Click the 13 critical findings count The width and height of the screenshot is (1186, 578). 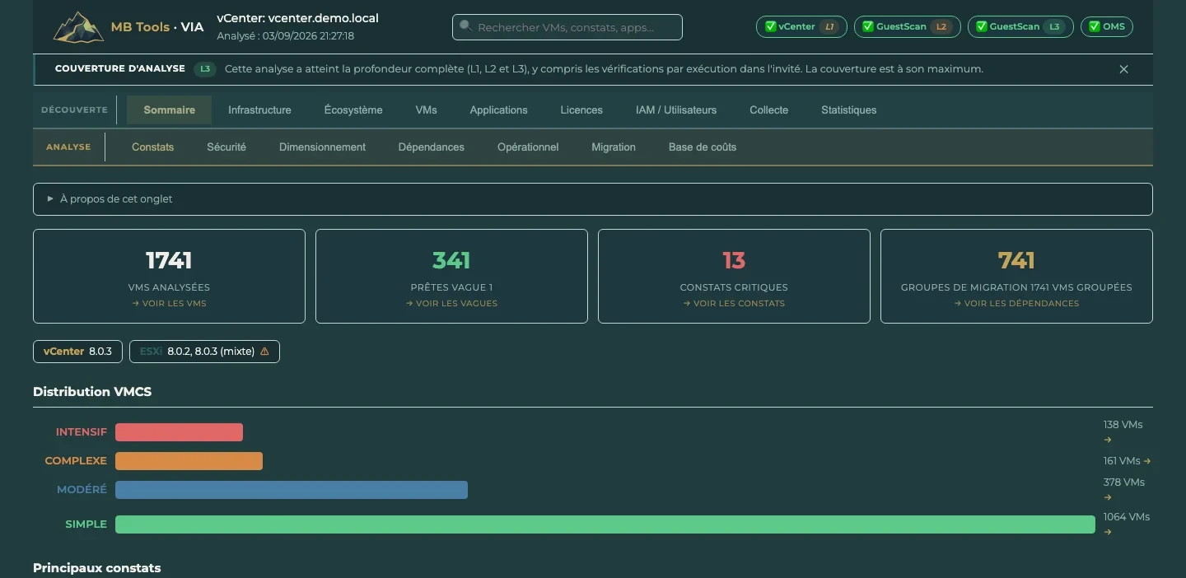(x=734, y=261)
